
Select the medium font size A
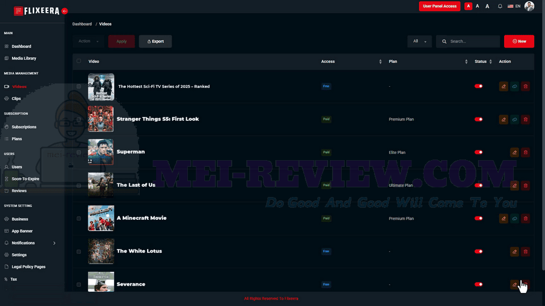click(x=477, y=6)
